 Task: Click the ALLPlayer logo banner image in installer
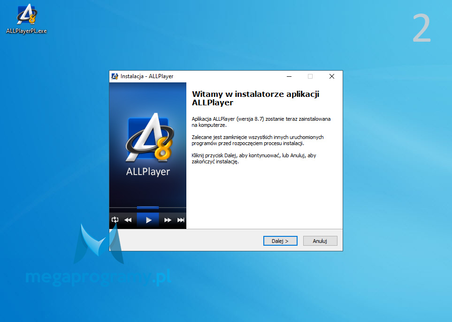coord(148,155)
